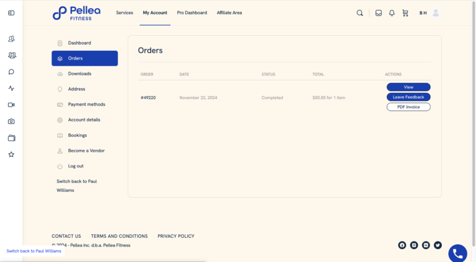Download the PDF Invoice
Image resolution: width=476 pixels, height=262 pixels.
408,107
